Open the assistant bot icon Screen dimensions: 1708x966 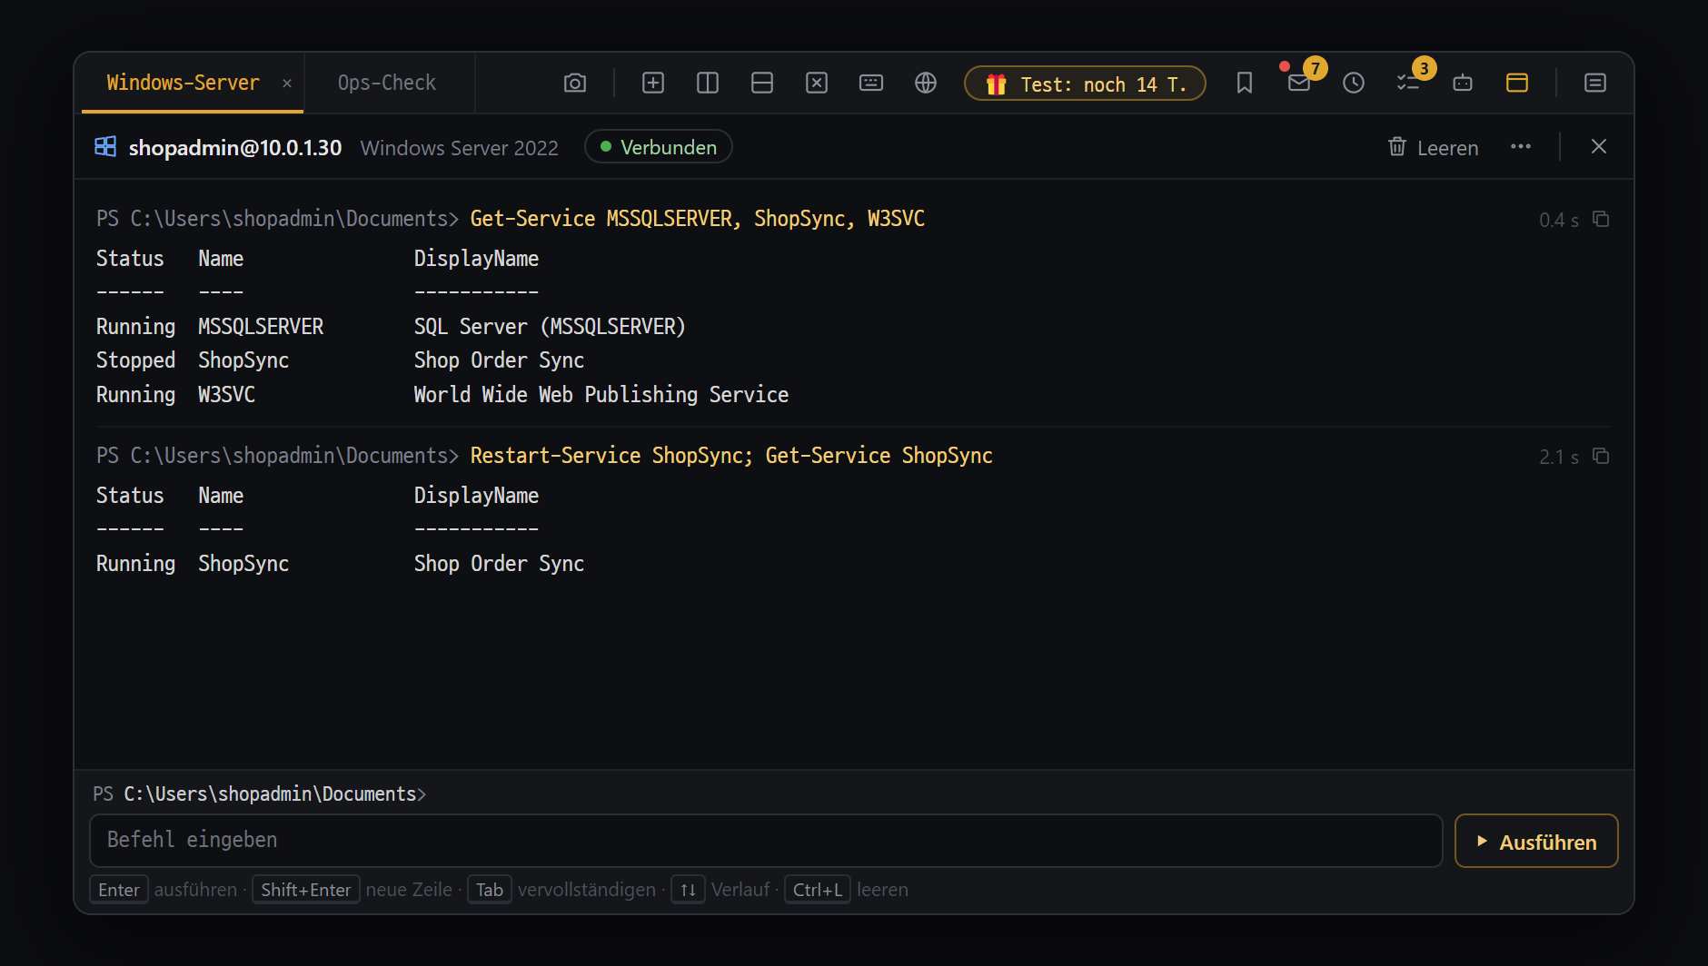pyautogui.click(x=1463, y=84)
